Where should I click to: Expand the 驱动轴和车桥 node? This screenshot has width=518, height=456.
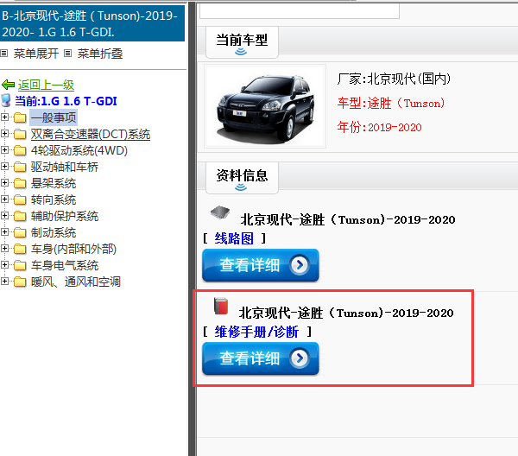4,166
